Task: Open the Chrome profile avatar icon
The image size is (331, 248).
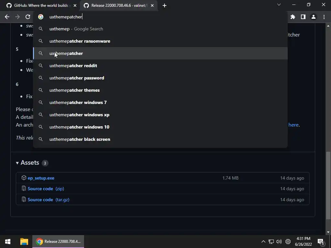Action: (x=314, y=17)
